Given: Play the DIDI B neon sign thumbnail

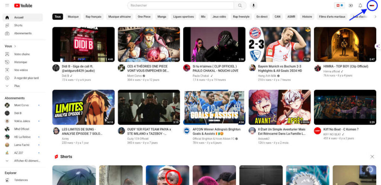Looking at the screenshot, I should click(x=83, y=45).
